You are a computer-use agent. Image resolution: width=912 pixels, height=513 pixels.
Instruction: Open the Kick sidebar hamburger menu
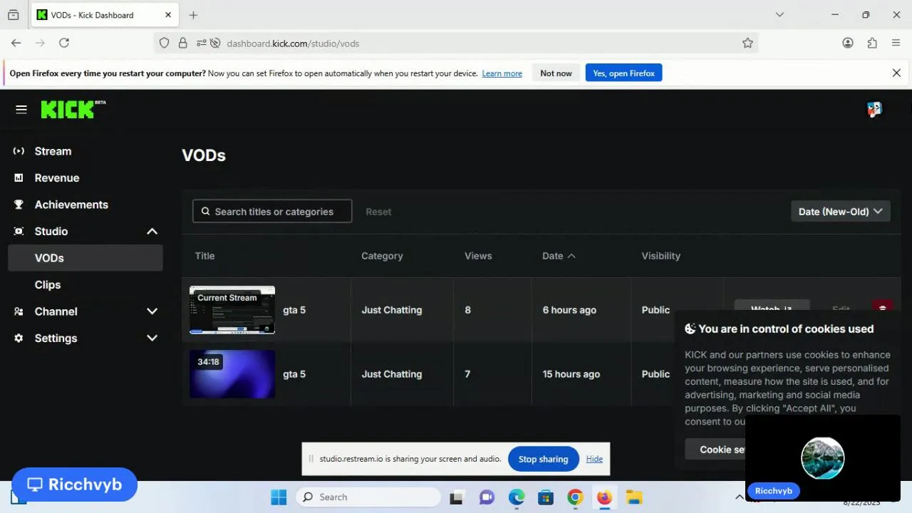click(x=21, y=109)
